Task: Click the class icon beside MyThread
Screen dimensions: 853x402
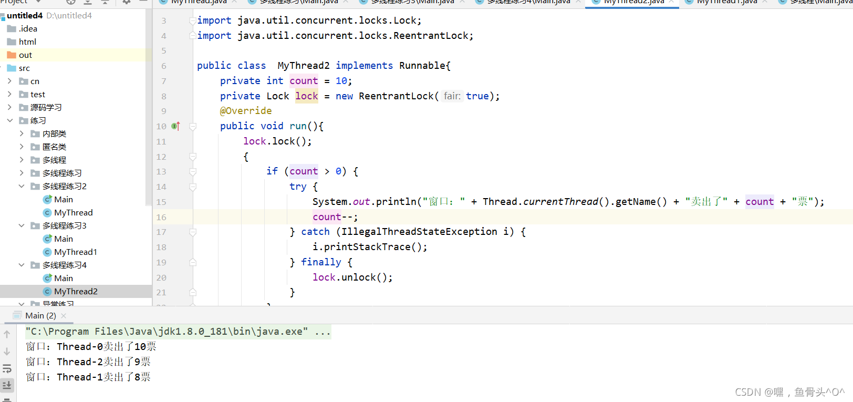Action: [47, 213]
